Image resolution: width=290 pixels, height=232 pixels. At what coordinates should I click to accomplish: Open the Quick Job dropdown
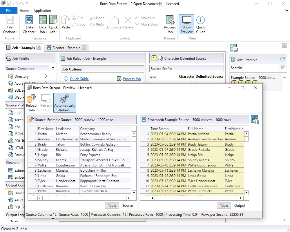pyautogui.click(x=53, y=32)
